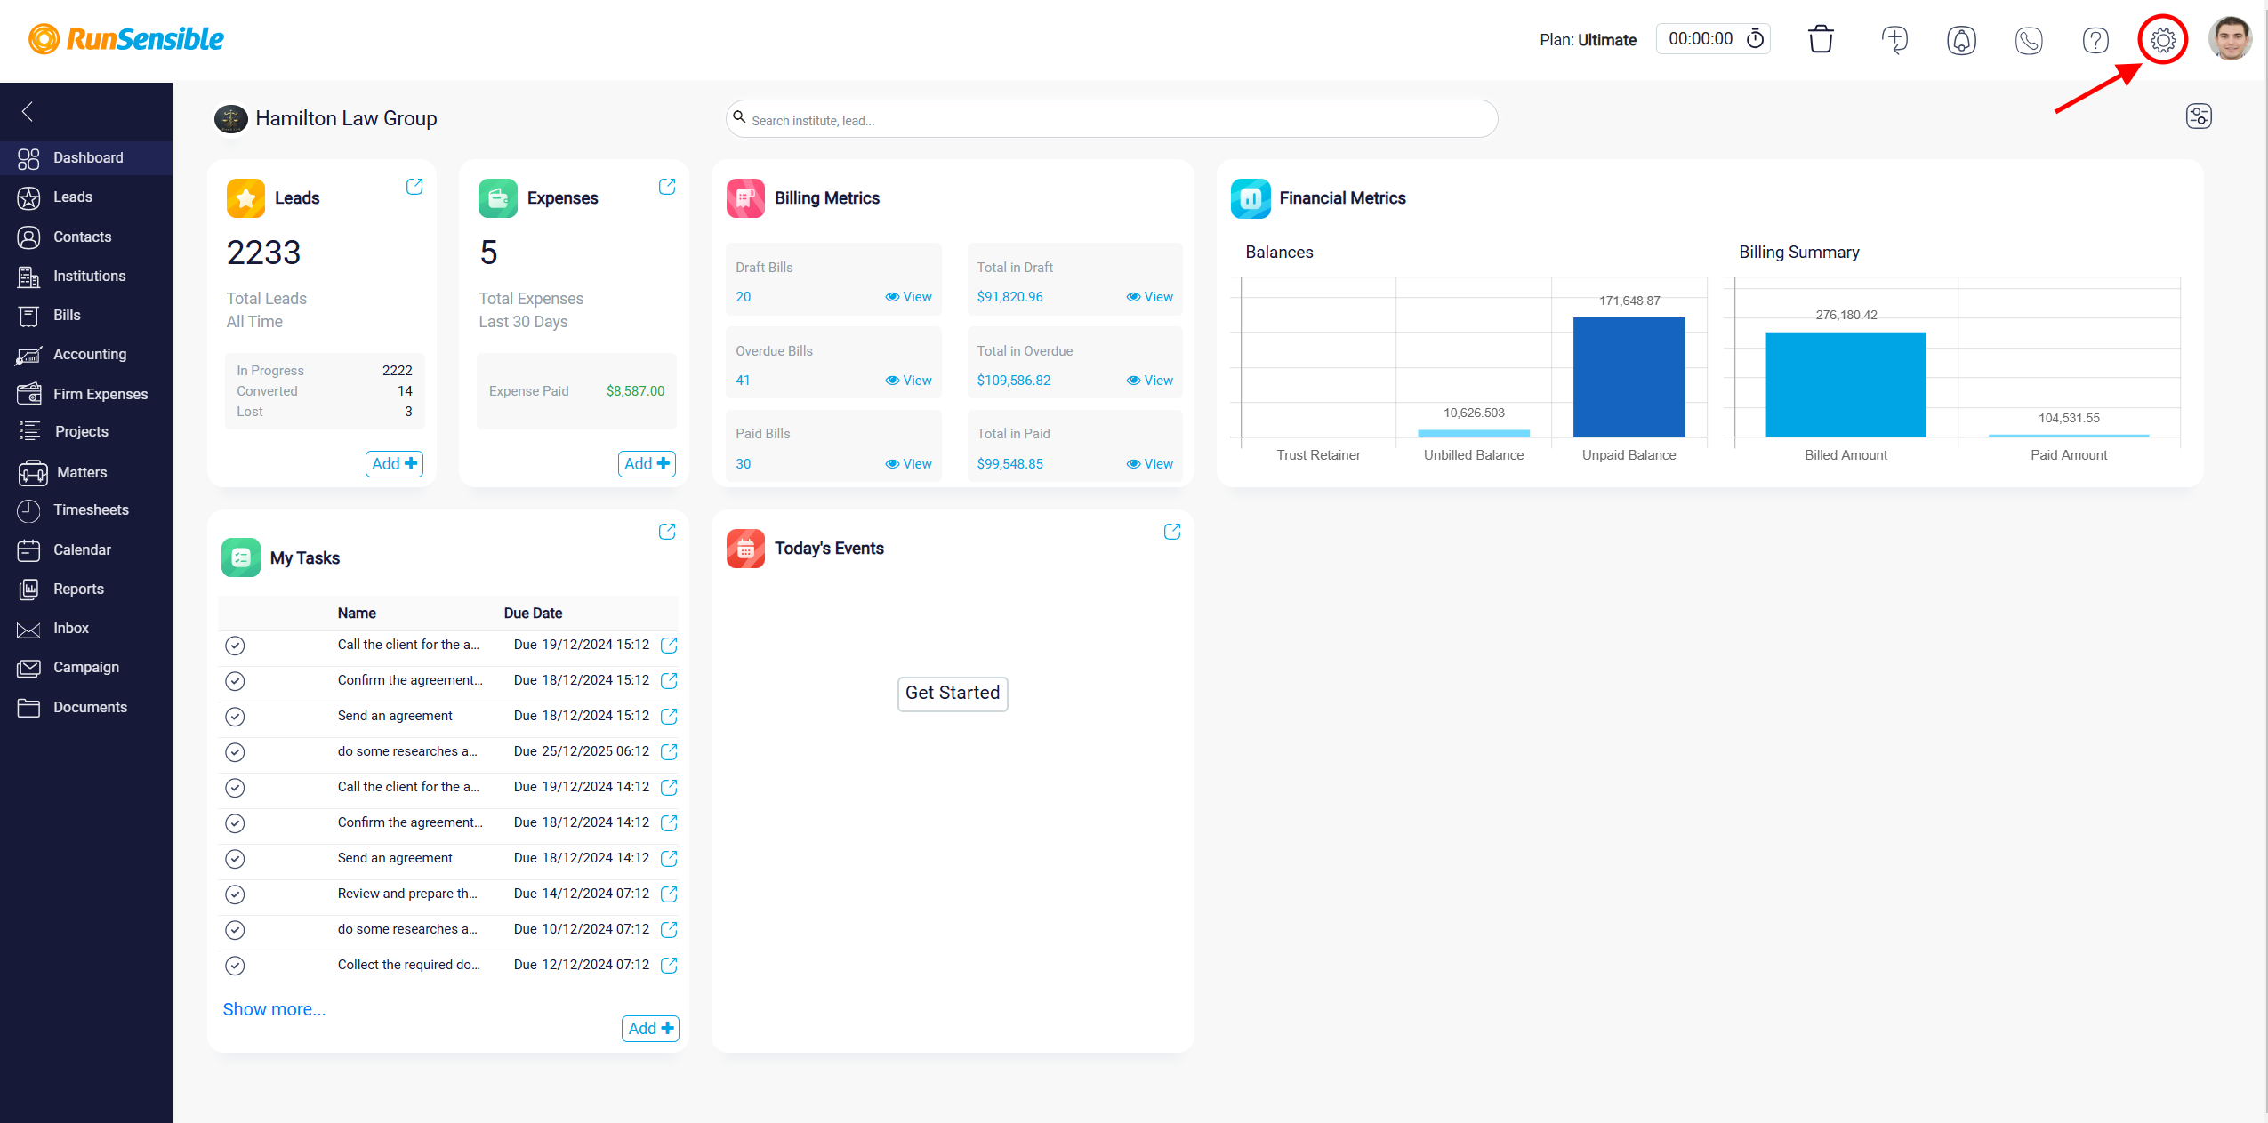Click the quick add note icon in header

1894,40
